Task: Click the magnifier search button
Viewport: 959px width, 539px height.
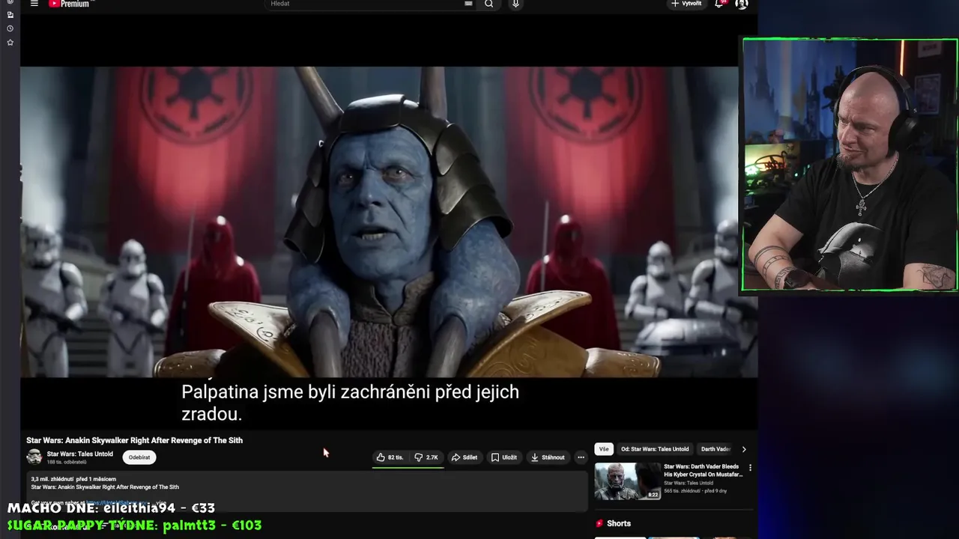Action: [489, 4]
